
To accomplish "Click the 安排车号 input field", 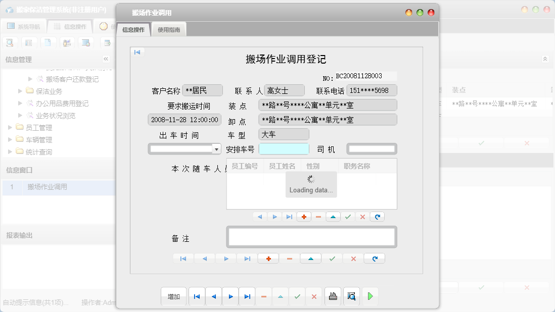I will tap(284, 148).
